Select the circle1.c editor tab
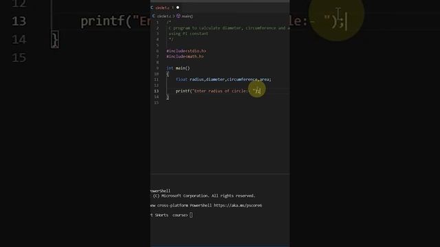This screenshot has height=247, width=440. [165, 8]
